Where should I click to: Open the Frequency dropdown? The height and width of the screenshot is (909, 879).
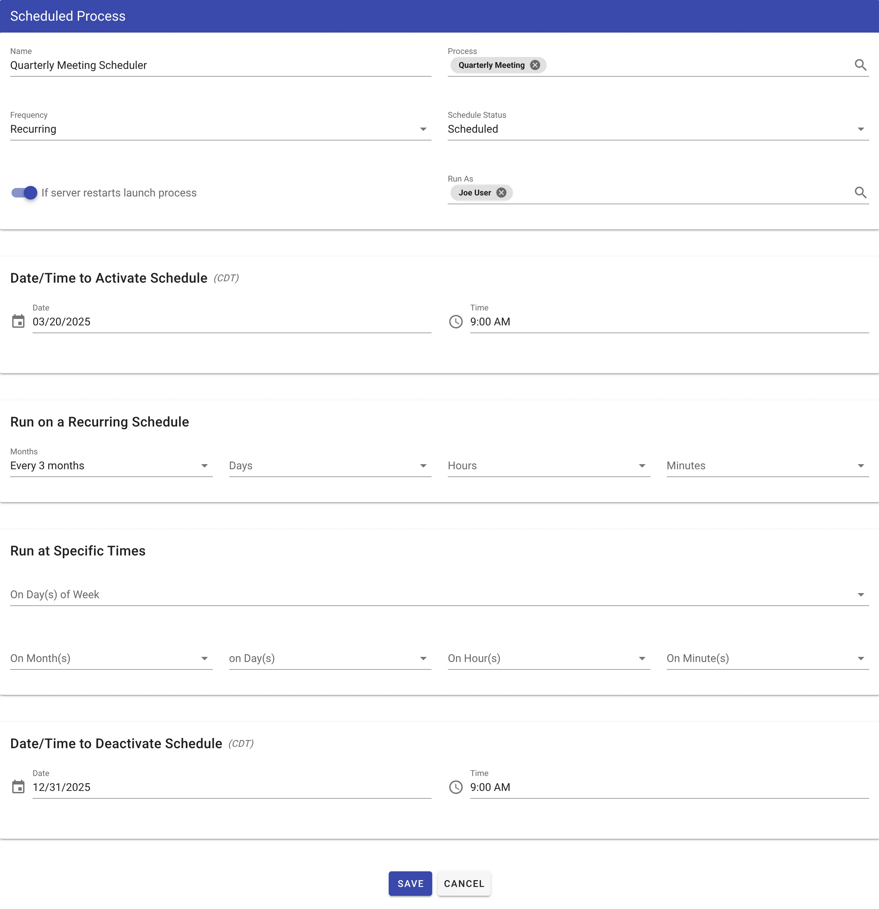coord(423,129)
